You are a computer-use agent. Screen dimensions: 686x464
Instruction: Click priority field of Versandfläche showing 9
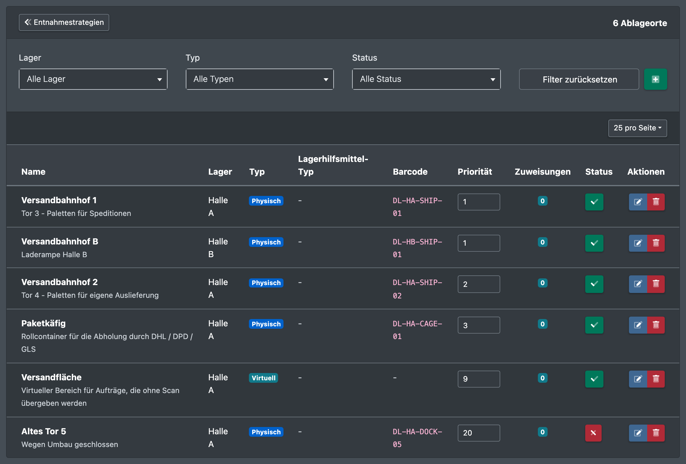479,379
